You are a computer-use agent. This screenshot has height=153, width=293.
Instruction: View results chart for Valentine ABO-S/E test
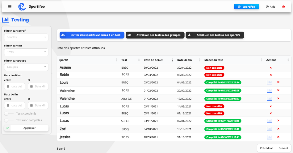coord(269,99)
